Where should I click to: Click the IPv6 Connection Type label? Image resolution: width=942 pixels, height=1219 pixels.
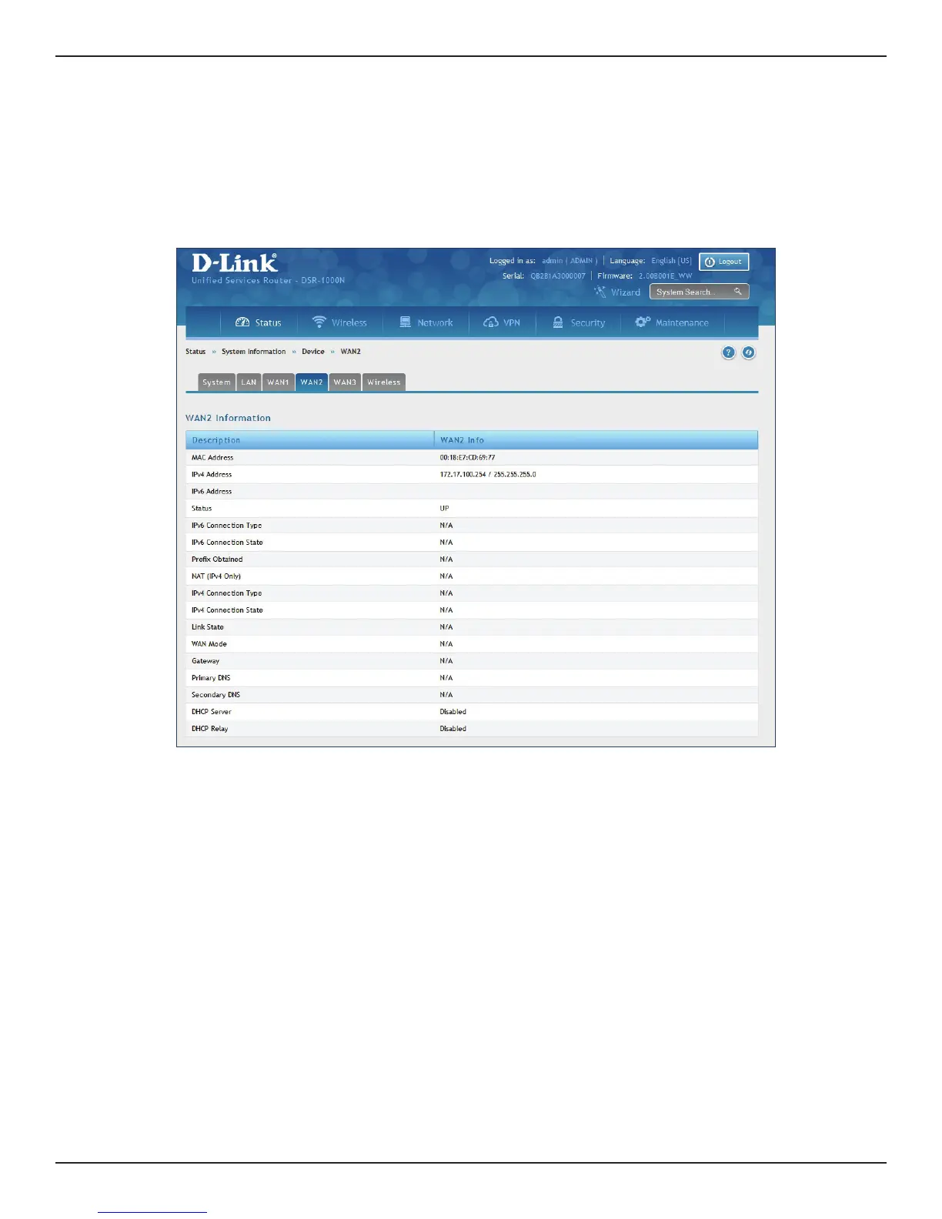point(227,526)
